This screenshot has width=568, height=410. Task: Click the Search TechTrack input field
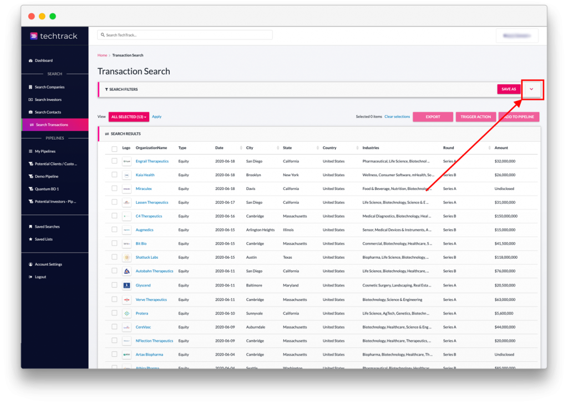[x=185, y=35]
